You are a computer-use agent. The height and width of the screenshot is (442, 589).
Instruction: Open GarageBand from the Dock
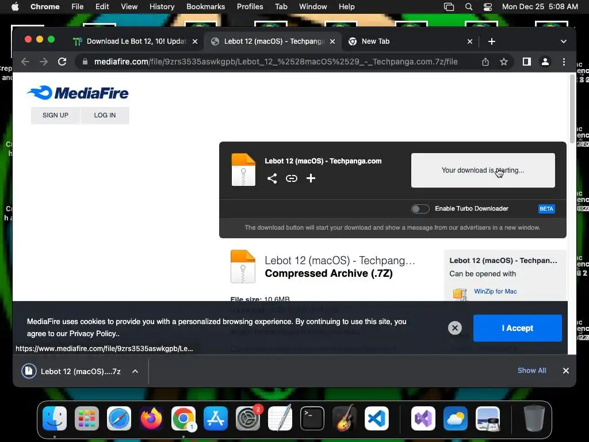click(345, 418)
